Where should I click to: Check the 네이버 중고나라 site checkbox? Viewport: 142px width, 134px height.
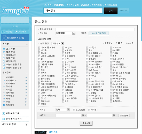pyautogui.click(x=39, y=48)
